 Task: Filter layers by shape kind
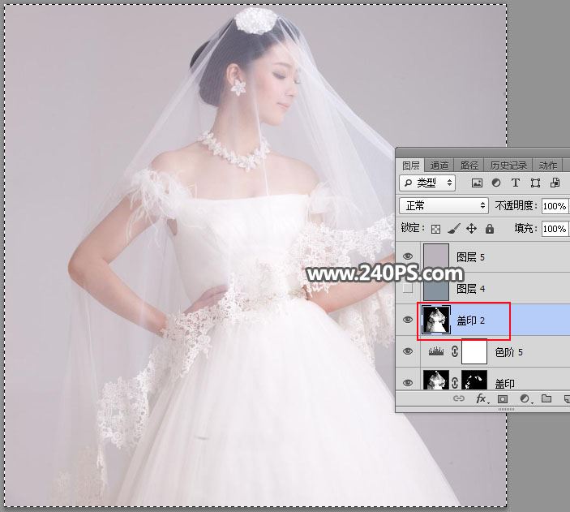point(535,183)
